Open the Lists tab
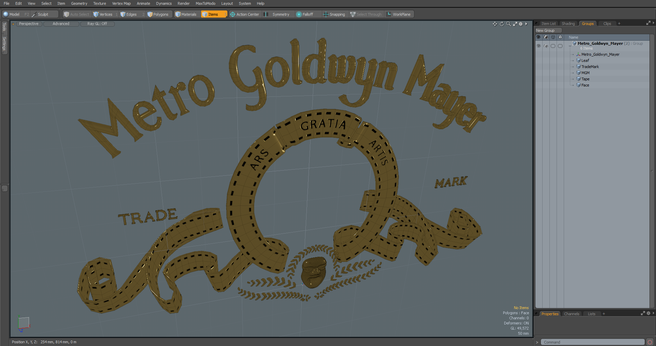656x346 pixels. (591, 314)
